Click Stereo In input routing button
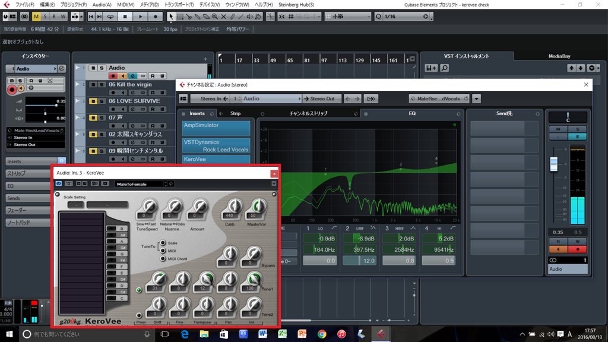The width and height of the screenshot is (608, 342). [x=211, y=99]
